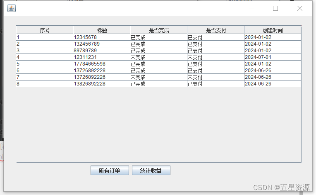Image resolution: width=316 pixels, height=195 pixels.
Task: Select 已支付 cell in row 8
Action: pos(215,84)
